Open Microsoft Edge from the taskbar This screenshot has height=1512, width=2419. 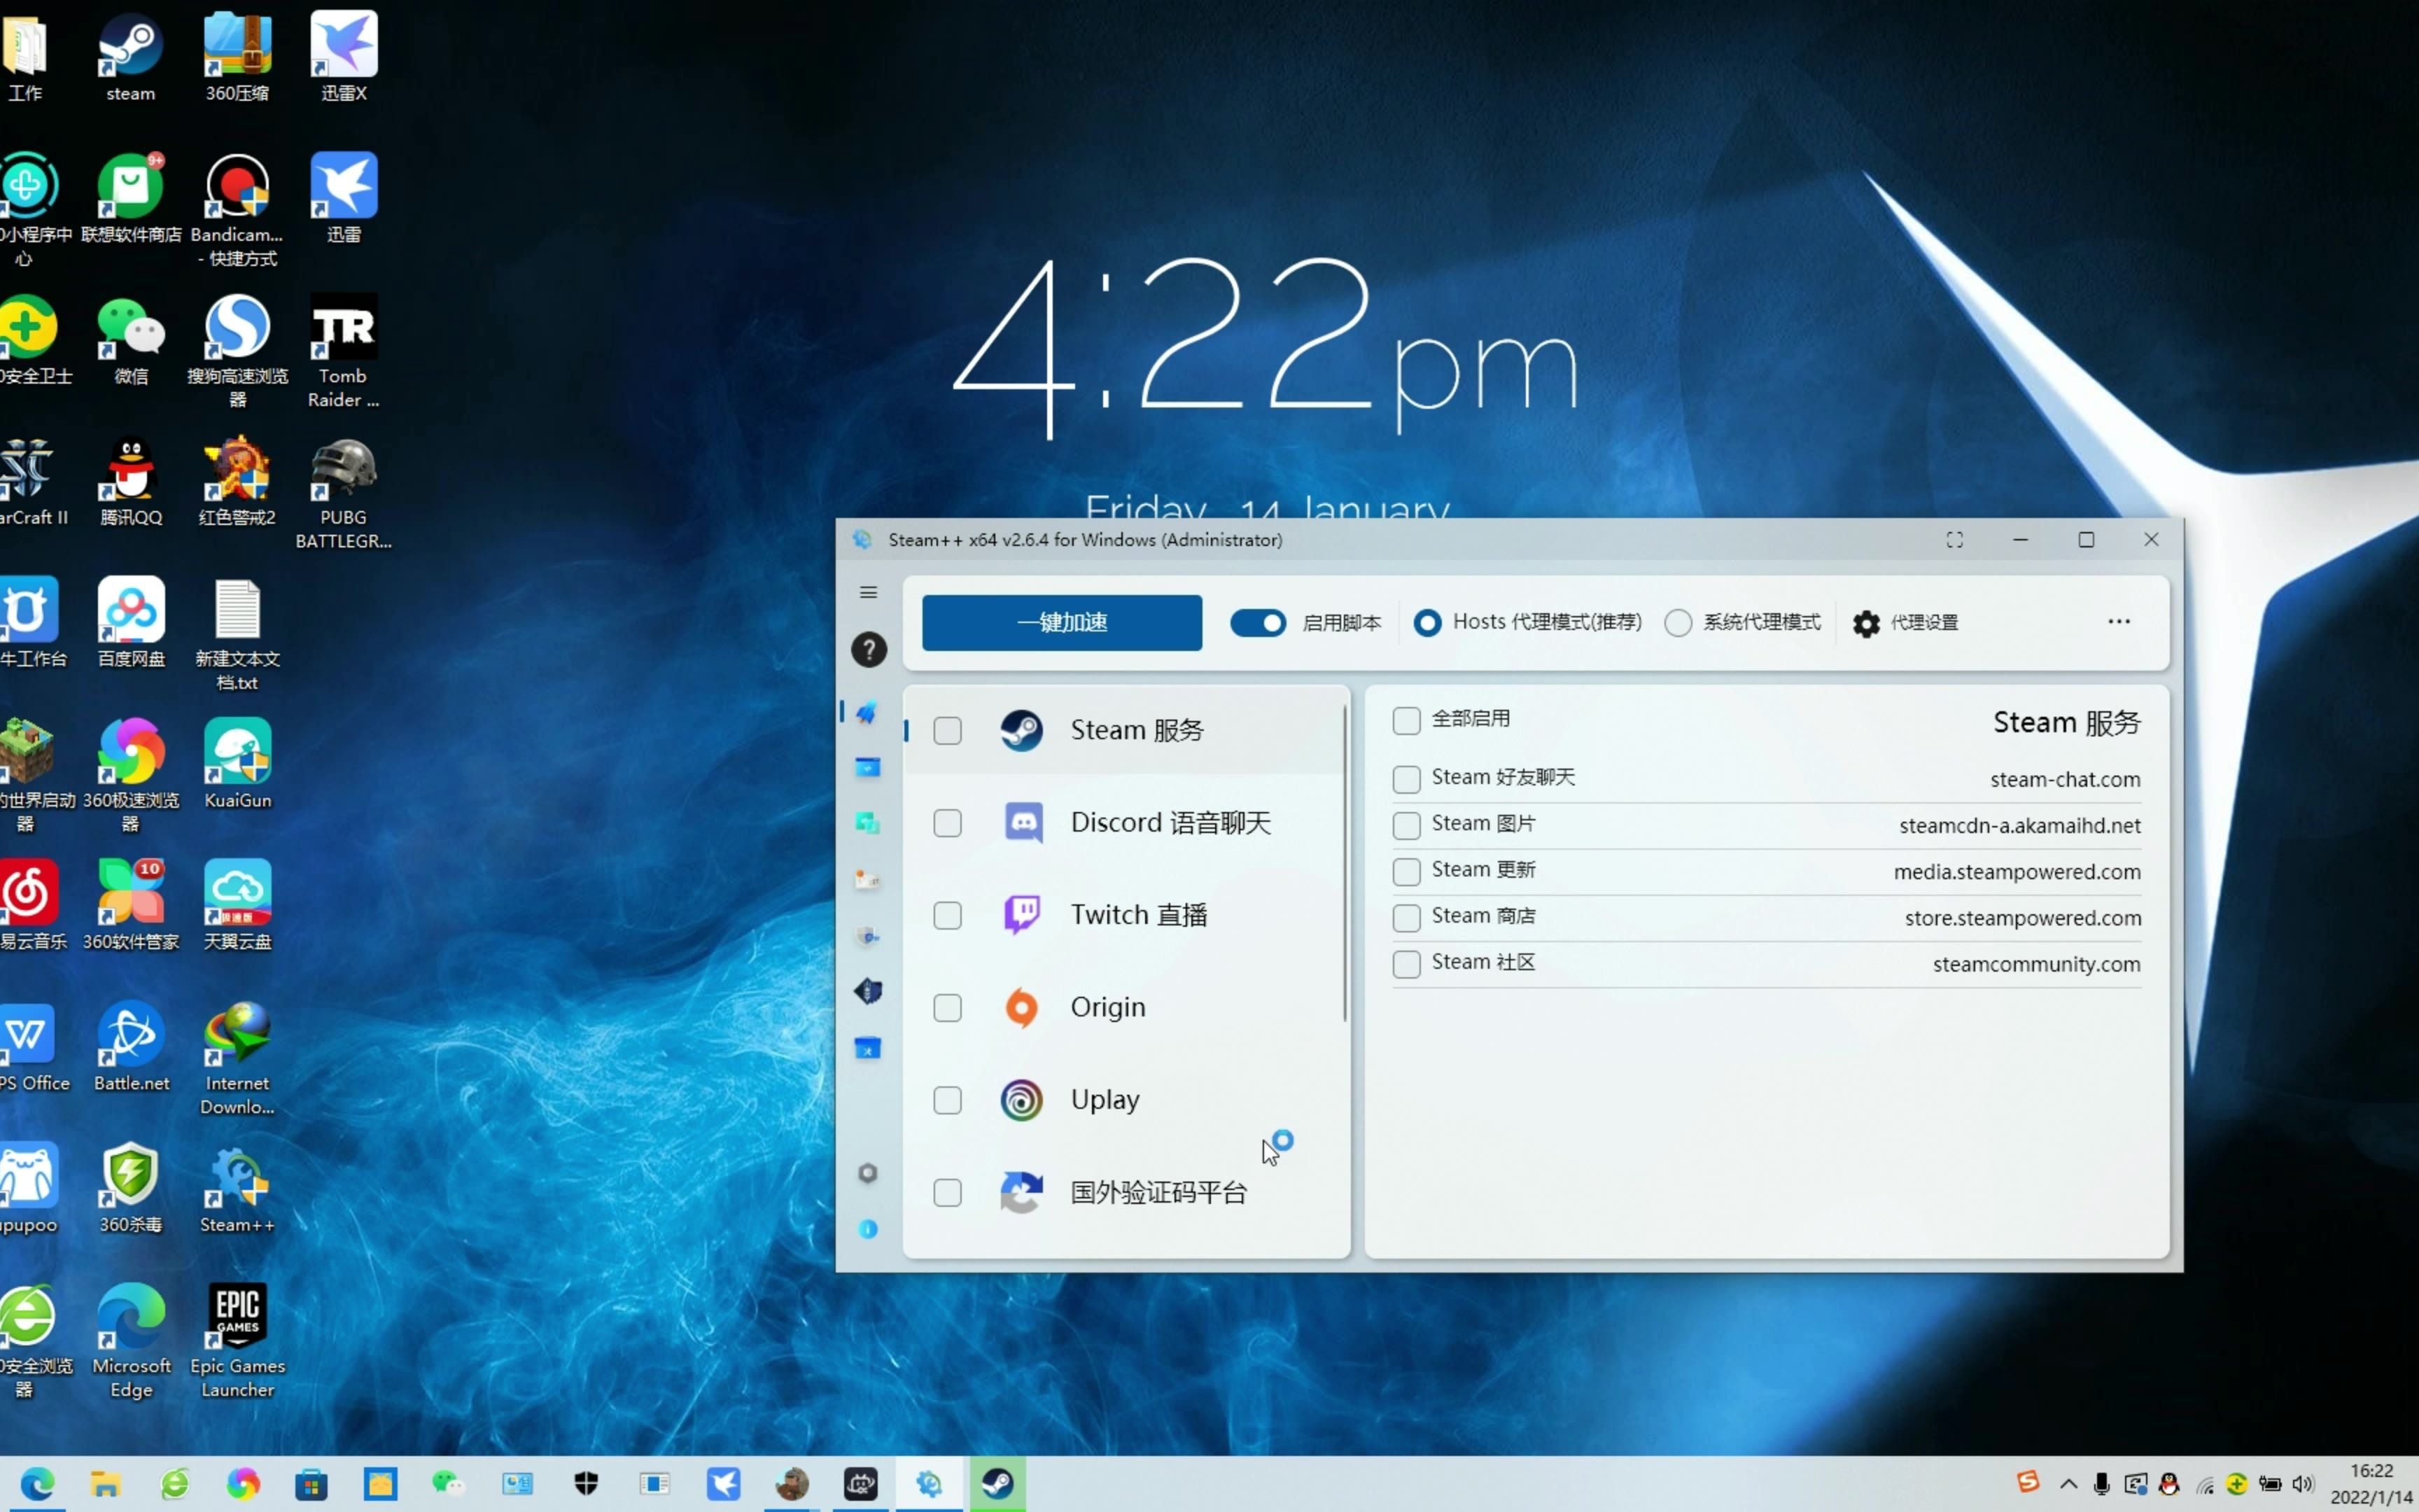point(38,1483)
